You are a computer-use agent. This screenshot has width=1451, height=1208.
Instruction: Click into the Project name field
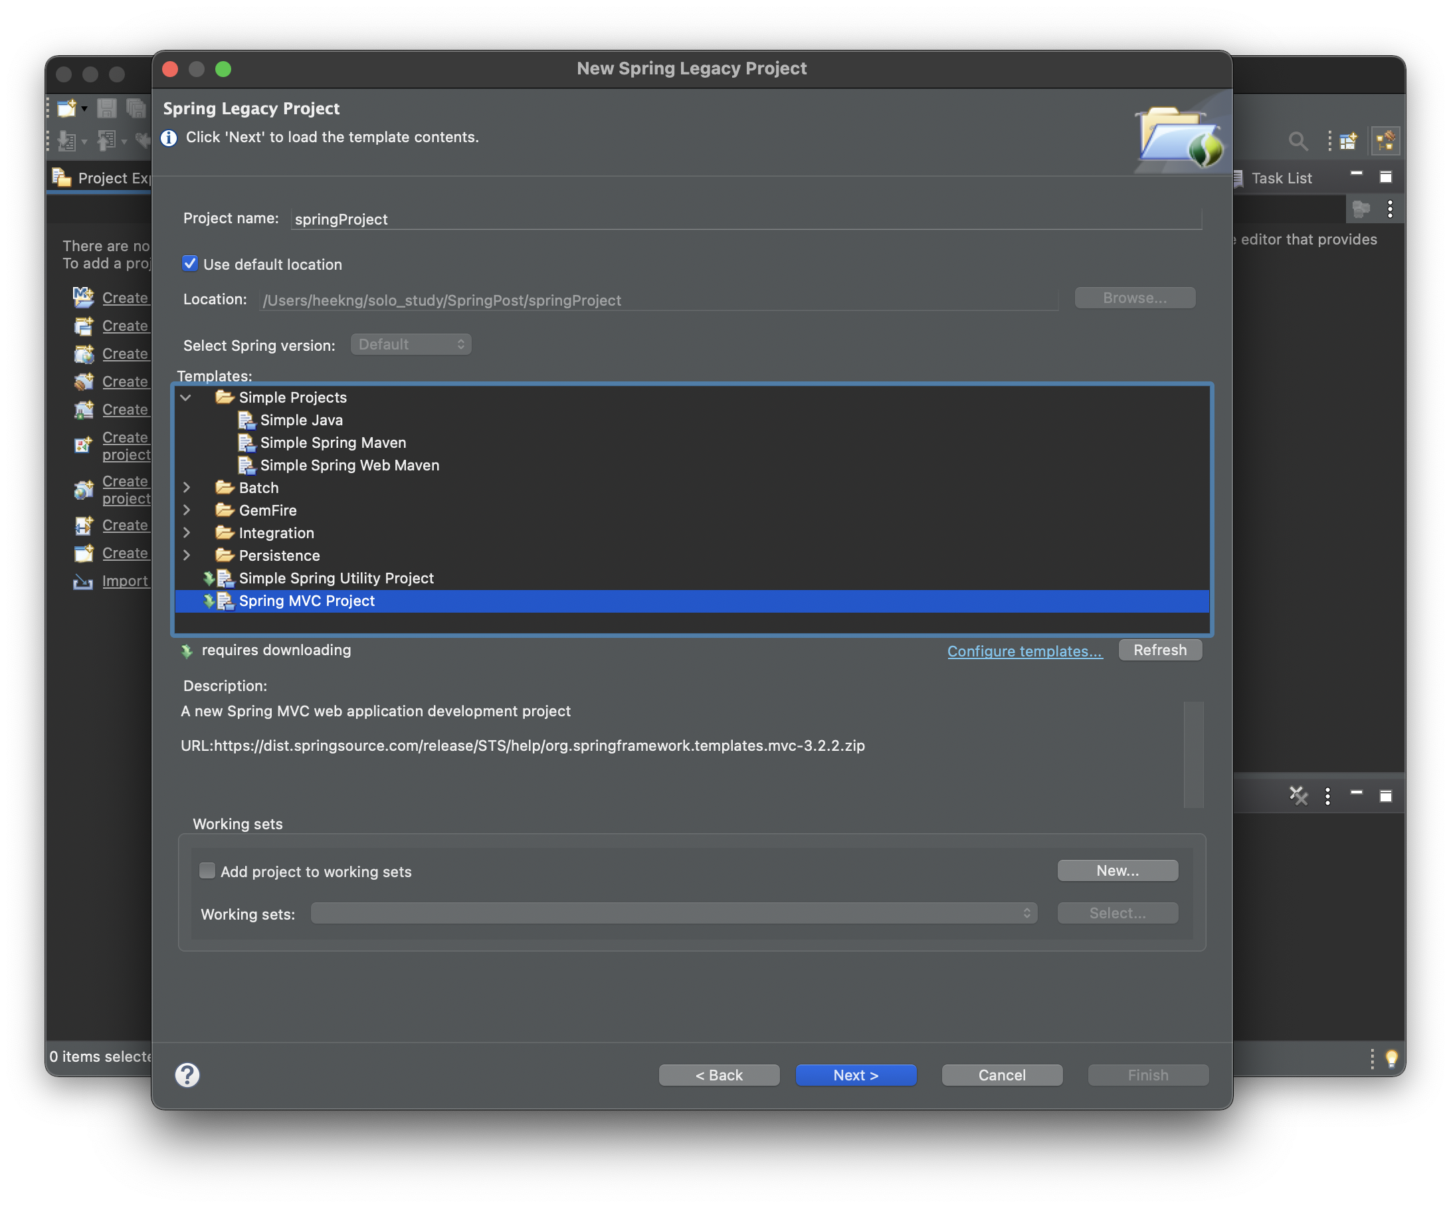(746, 219)
